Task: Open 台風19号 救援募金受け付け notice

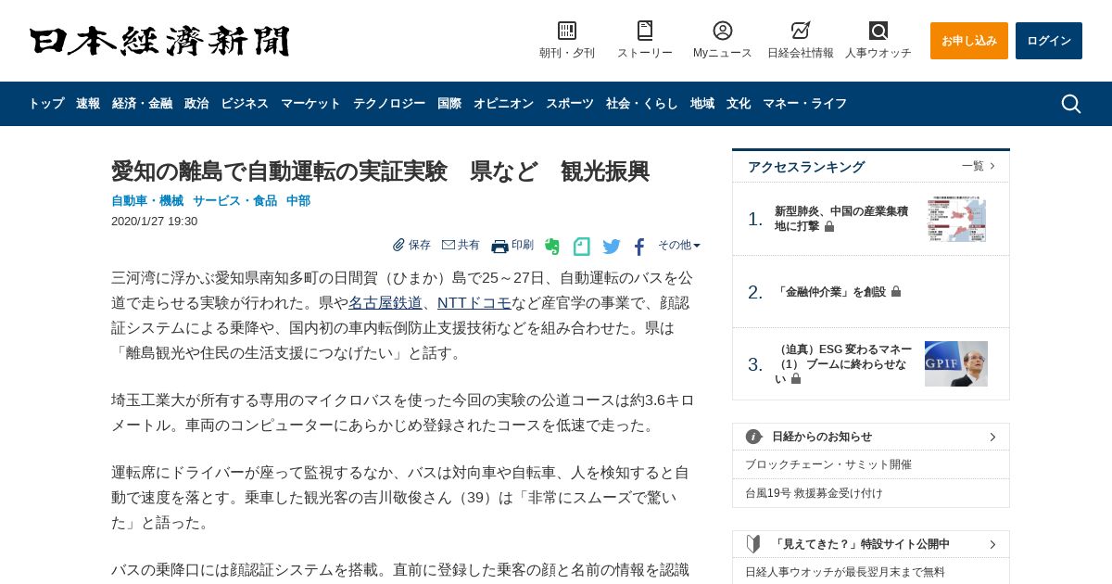Action: pos(814,493)
